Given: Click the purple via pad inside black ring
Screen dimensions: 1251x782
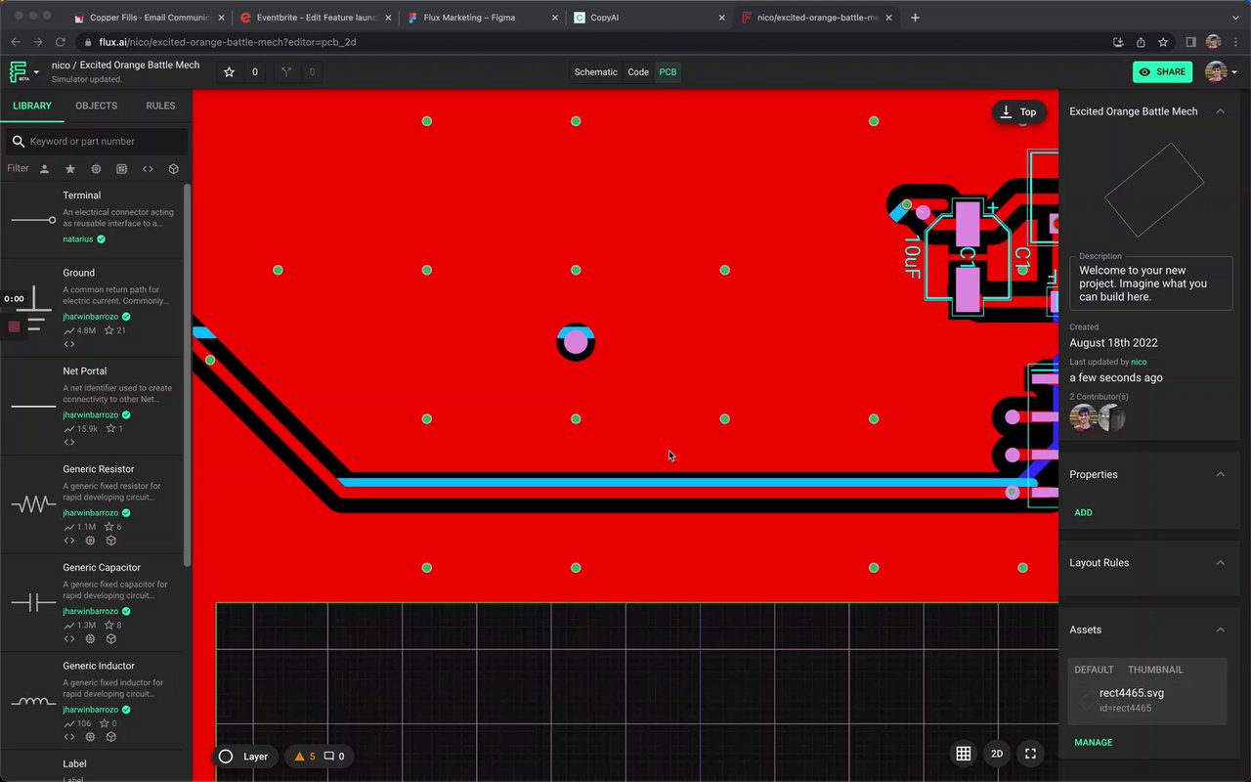Looking at the screenshot, I should pos(576,342).
